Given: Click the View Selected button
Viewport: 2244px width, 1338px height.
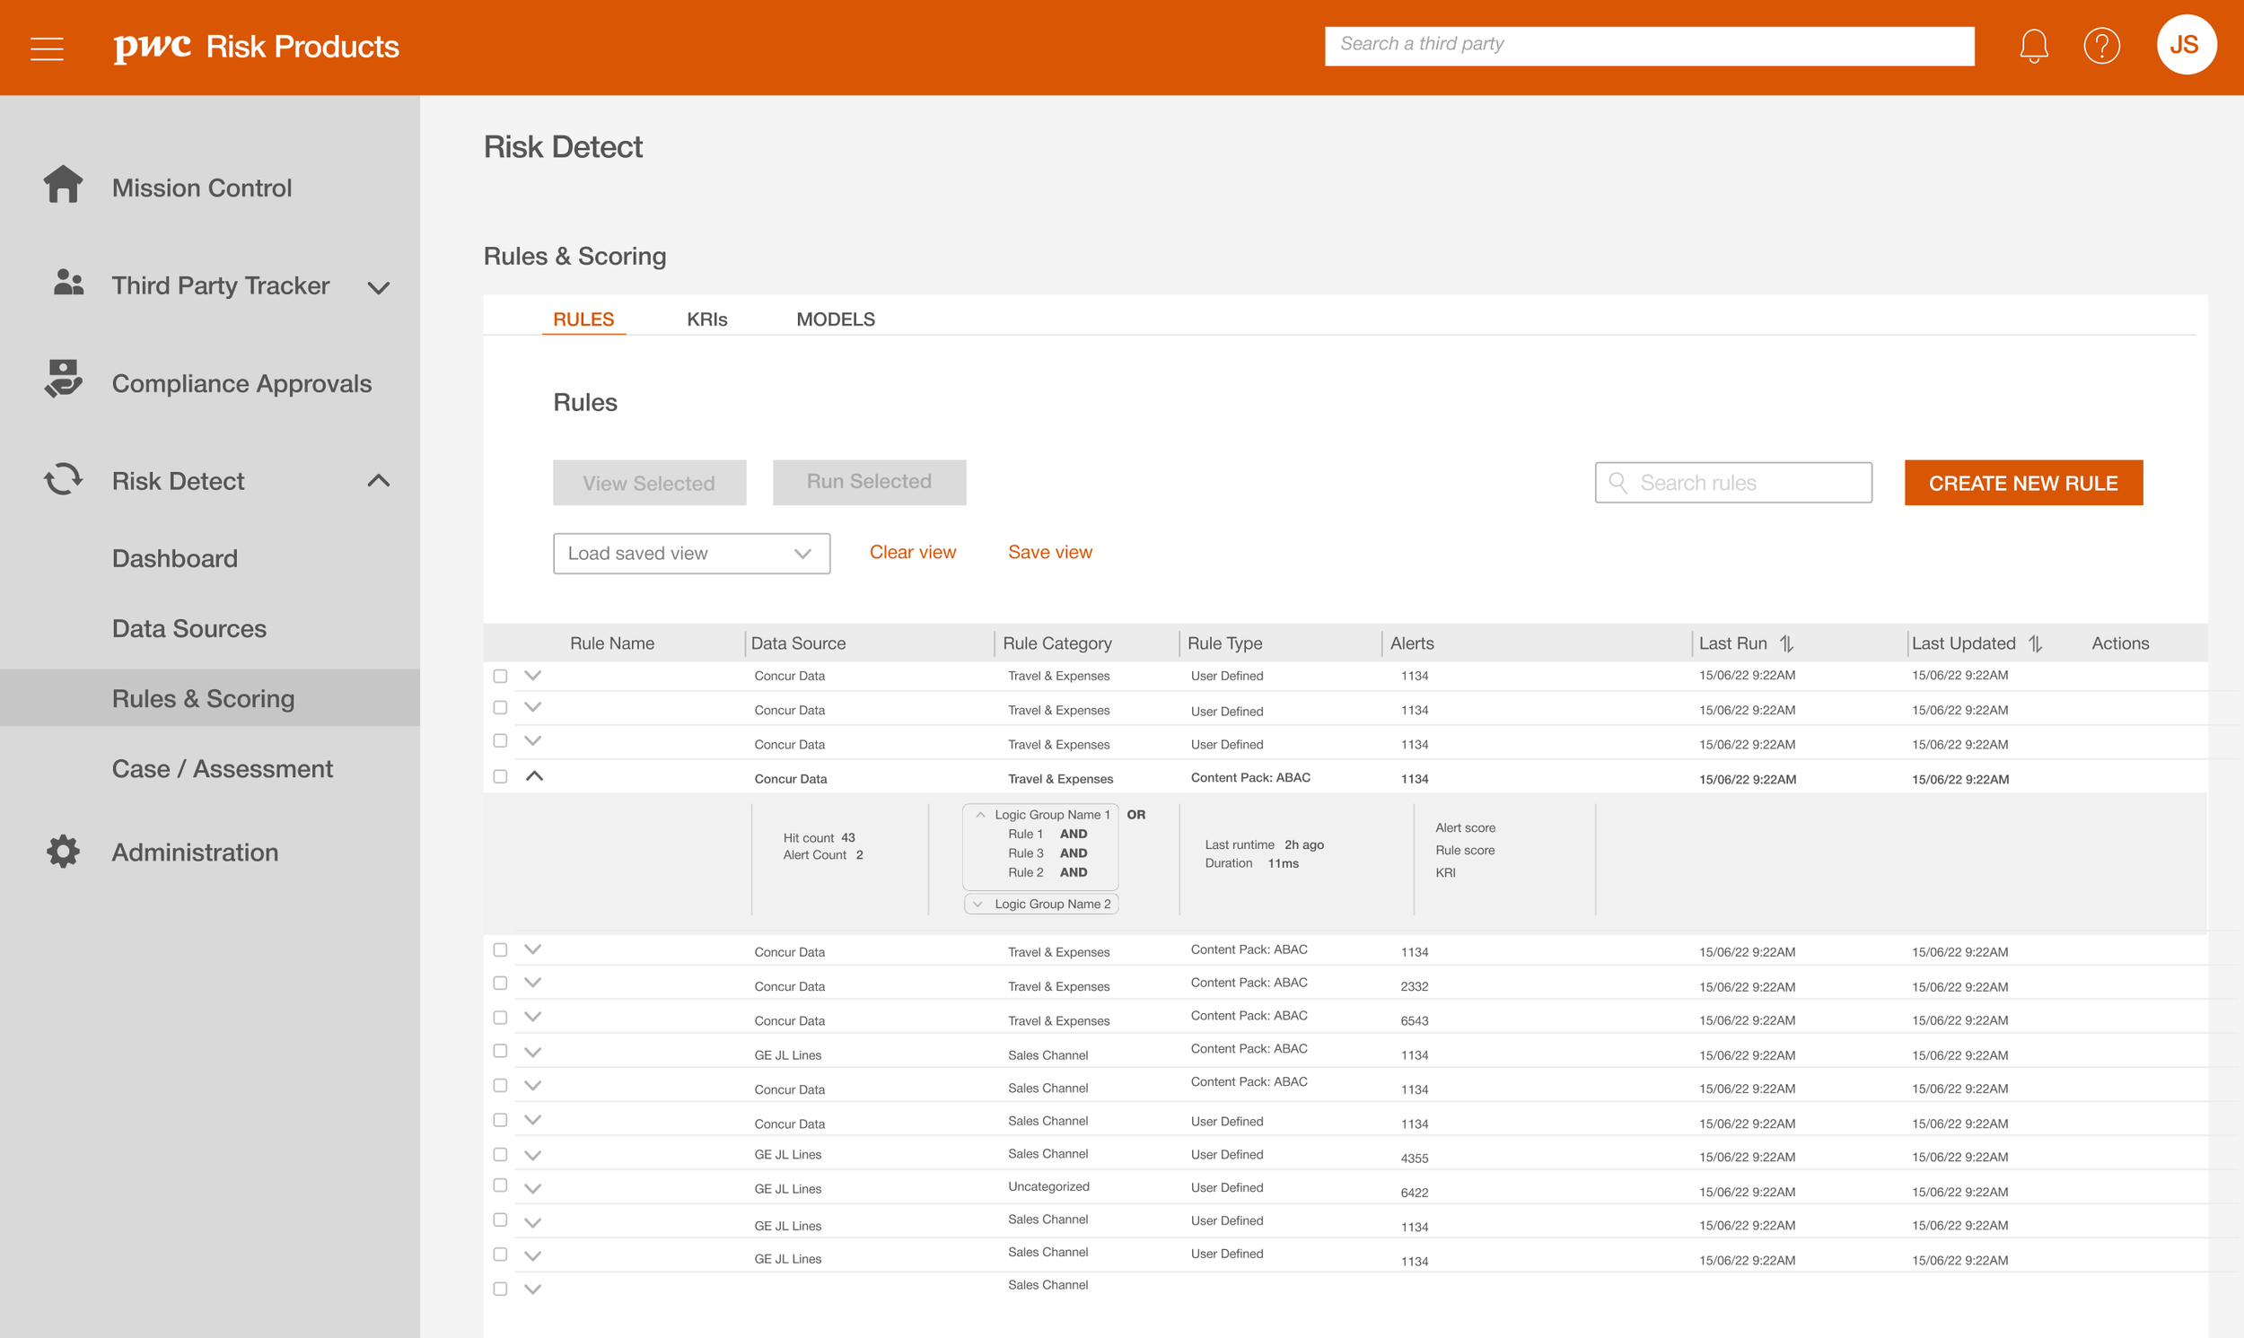Looking at the screenshot, I should pos(649,483).
